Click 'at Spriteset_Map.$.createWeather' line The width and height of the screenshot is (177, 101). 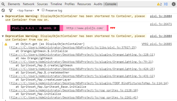[43, 72]
